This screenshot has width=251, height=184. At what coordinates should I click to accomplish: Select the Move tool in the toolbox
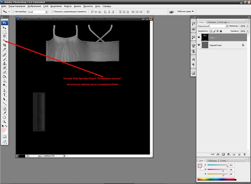(5, 28)
